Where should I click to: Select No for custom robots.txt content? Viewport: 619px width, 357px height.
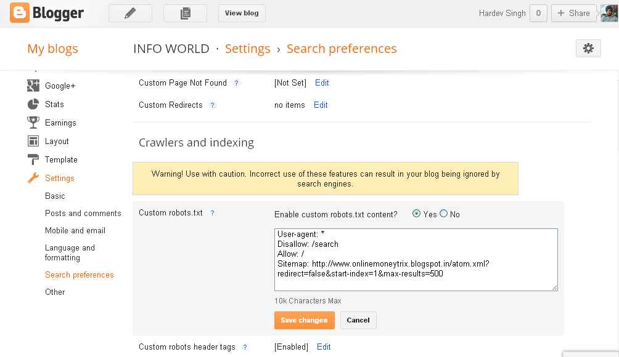pos(444,214)
